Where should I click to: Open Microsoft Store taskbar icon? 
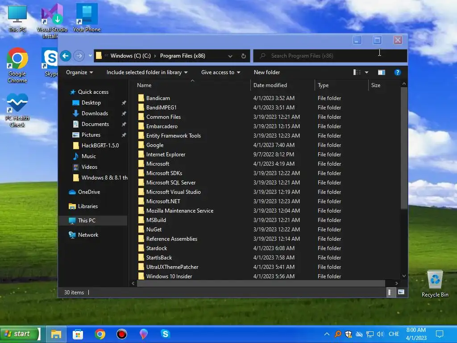click(78, 334)
